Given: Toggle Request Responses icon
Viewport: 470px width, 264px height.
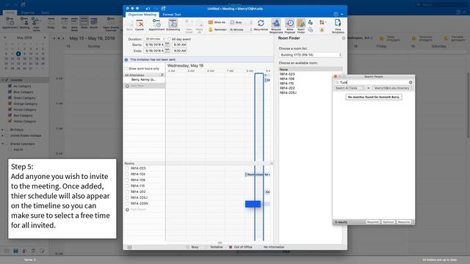Looking at the screenshot, I should point(276,23).
